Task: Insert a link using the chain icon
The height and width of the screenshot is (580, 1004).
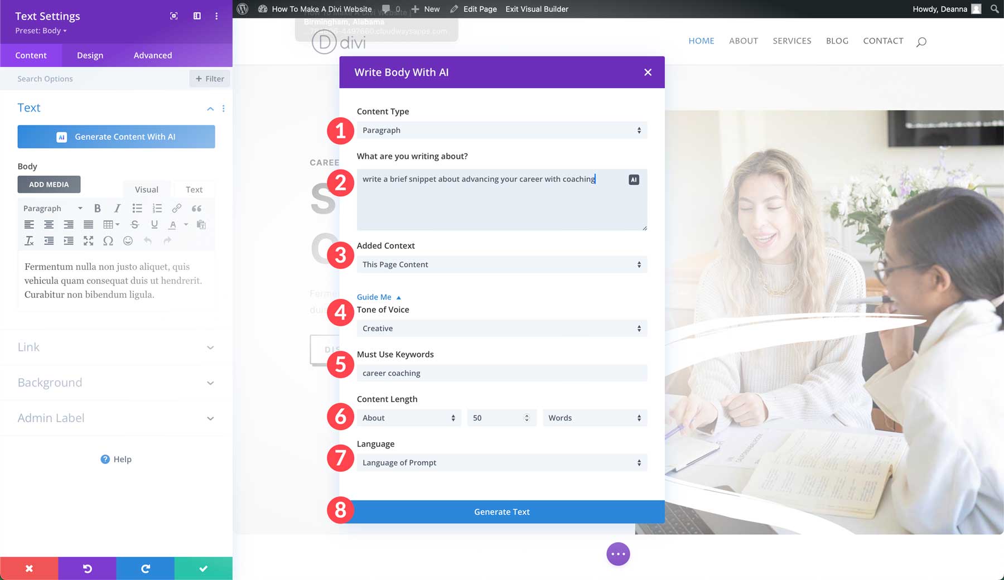Action: click(177, 208)
